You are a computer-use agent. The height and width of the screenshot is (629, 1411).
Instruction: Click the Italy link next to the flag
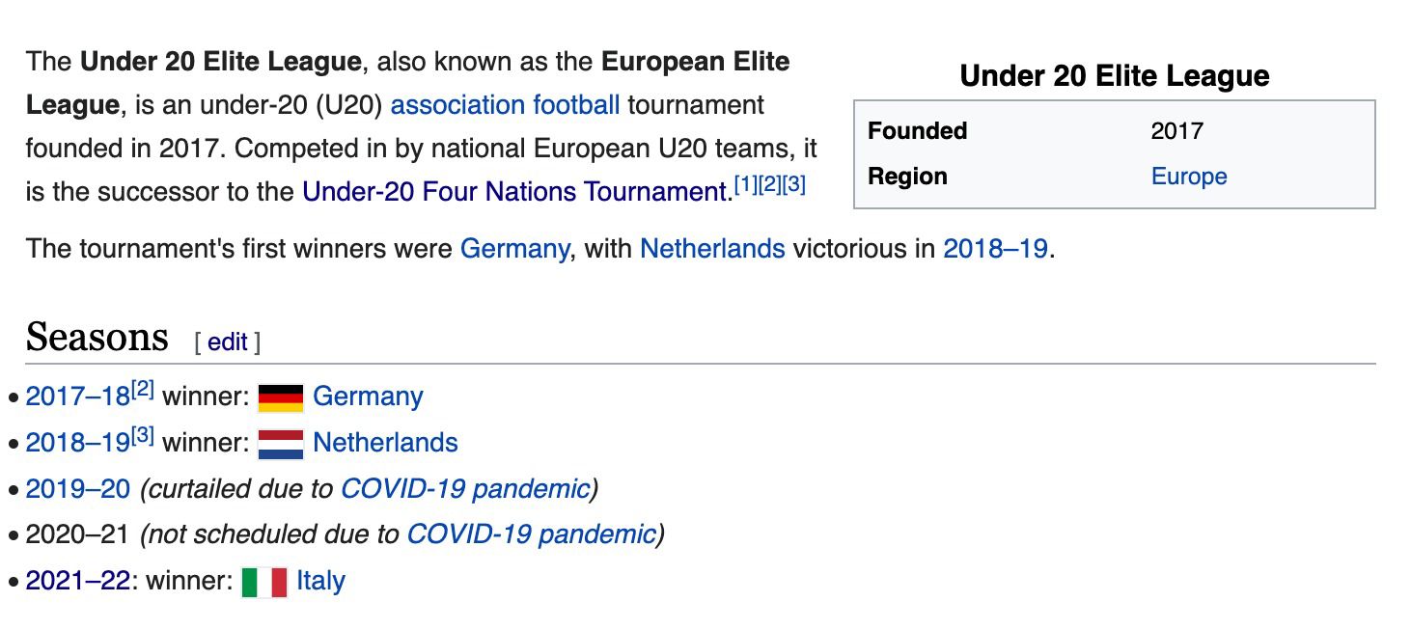click(x=320, y=582)
